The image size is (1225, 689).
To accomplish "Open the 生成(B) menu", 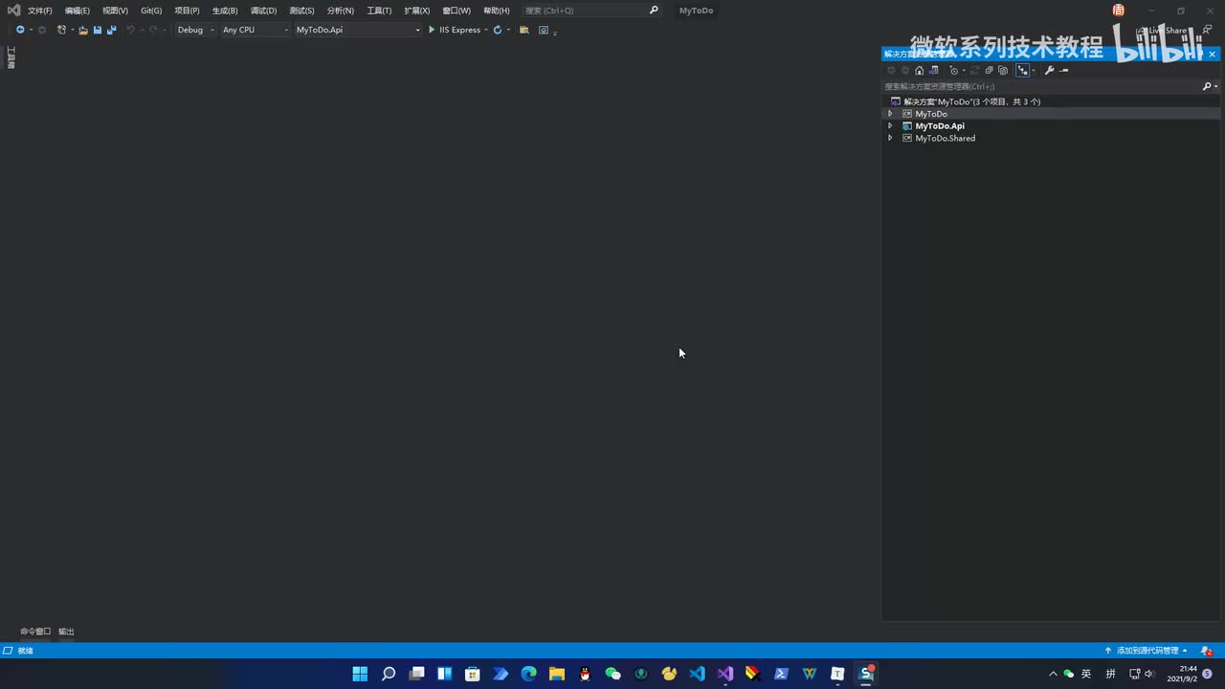I will (225, 11).
